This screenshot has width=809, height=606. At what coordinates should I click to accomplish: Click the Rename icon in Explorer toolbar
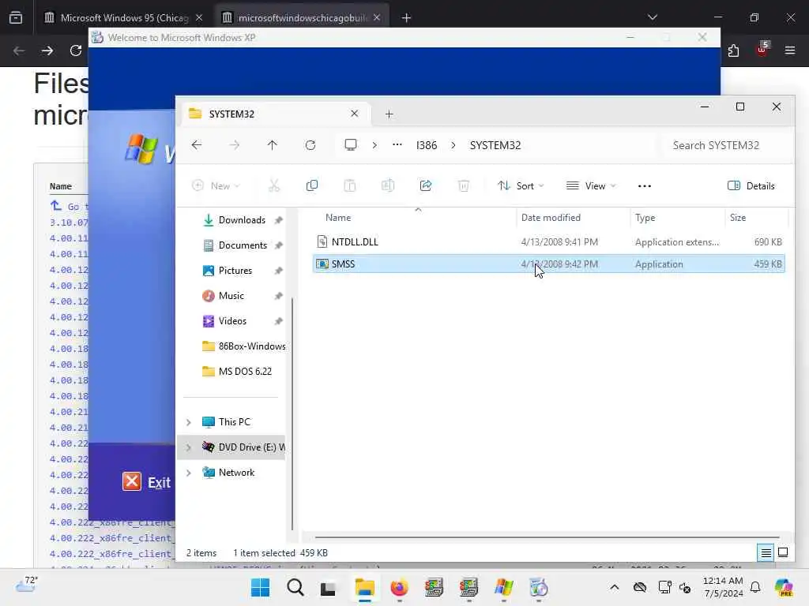387,186
